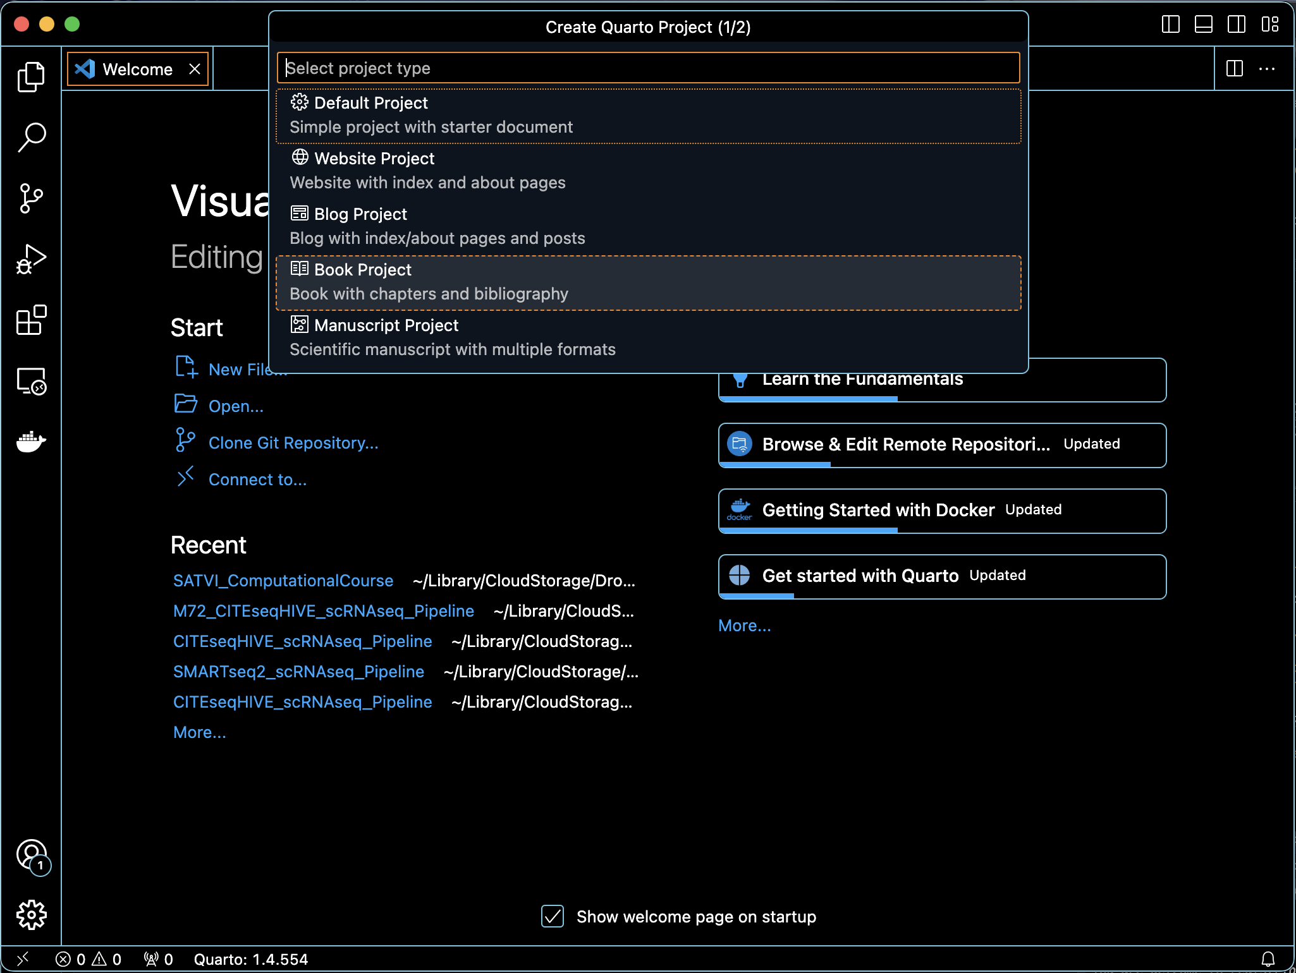
Task: Open the Manage gear icon
Action: pos(31,915)
